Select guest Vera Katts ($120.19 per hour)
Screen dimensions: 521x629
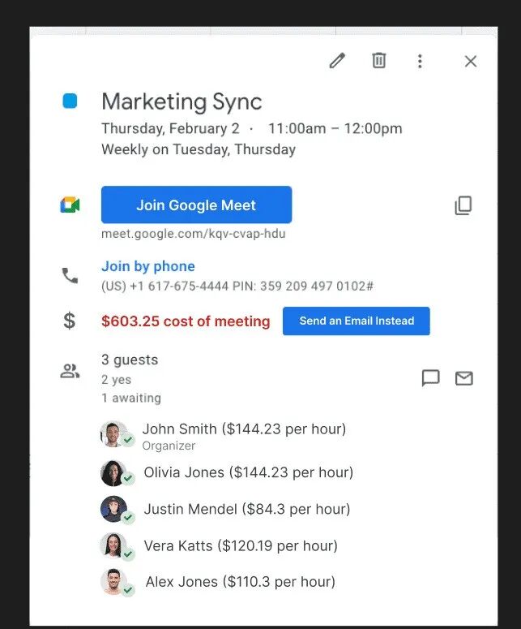(x=241, y=546)
